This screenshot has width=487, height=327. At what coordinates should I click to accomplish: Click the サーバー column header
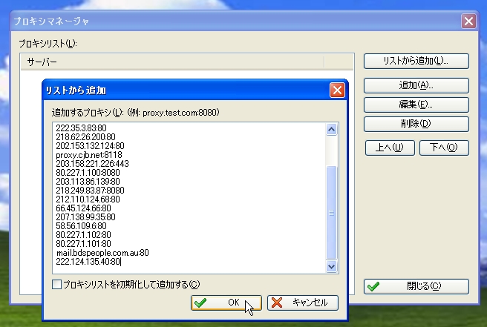pos(172,62)
